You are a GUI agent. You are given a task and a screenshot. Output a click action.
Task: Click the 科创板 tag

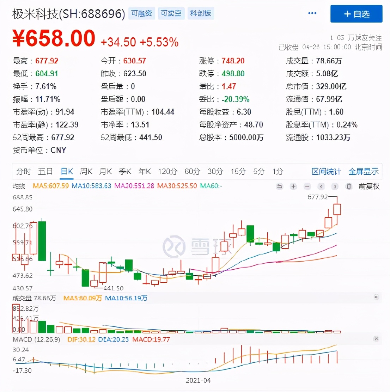(x=200, y=13)
